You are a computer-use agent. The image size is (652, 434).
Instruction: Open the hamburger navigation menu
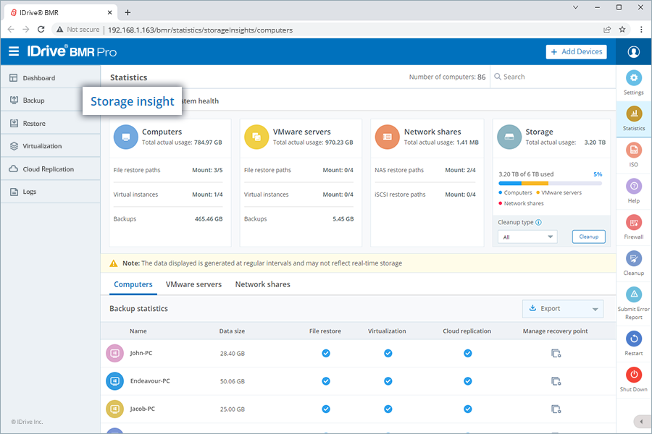coord(14,51)
